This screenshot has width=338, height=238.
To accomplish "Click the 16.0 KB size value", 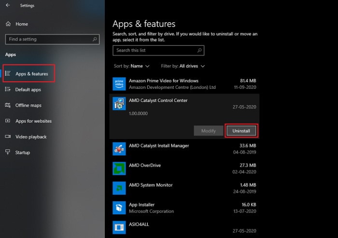I will 249,204.
